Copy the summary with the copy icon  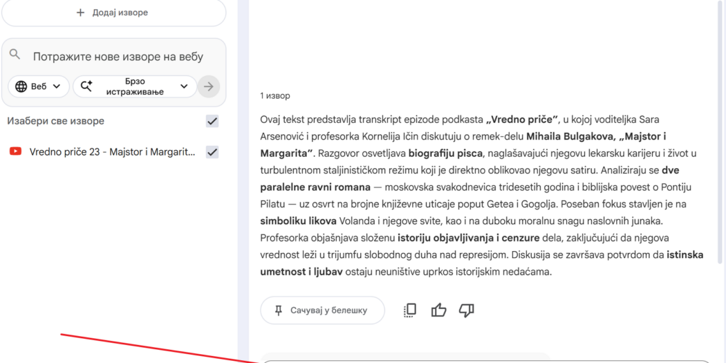410,310
